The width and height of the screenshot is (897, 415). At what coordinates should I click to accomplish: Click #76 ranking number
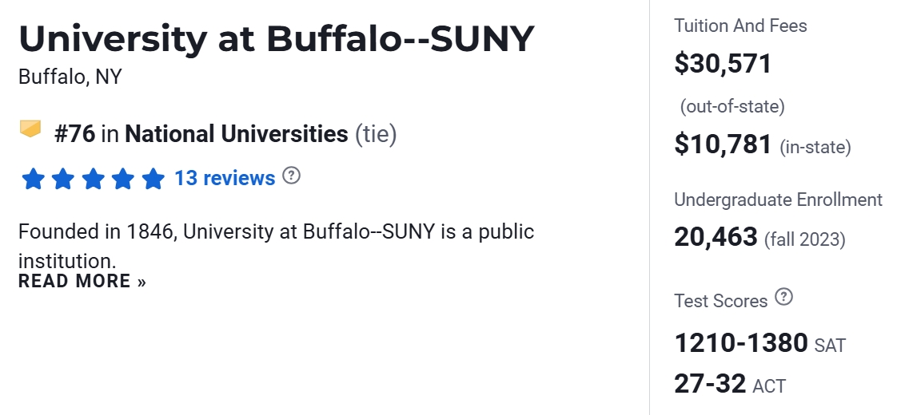(x=74, y=134)
